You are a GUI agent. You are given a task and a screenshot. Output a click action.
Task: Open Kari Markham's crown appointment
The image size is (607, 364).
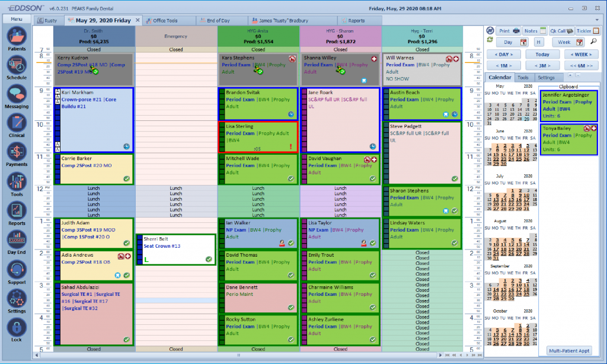[94, 120]
